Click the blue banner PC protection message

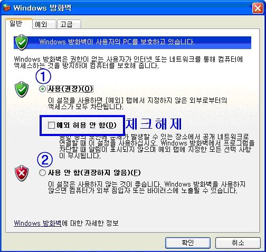pyautogui.click(x=117, y=42)
